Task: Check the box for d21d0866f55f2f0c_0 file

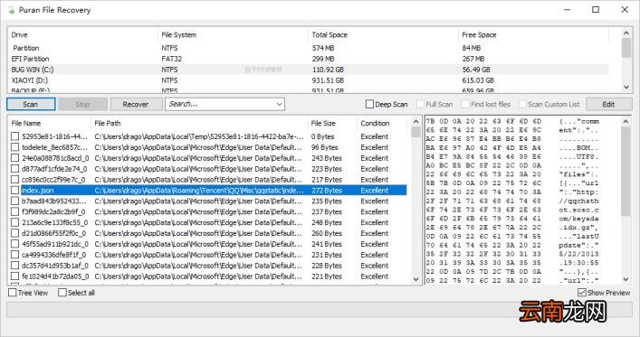Action: [x=15, y=233]
